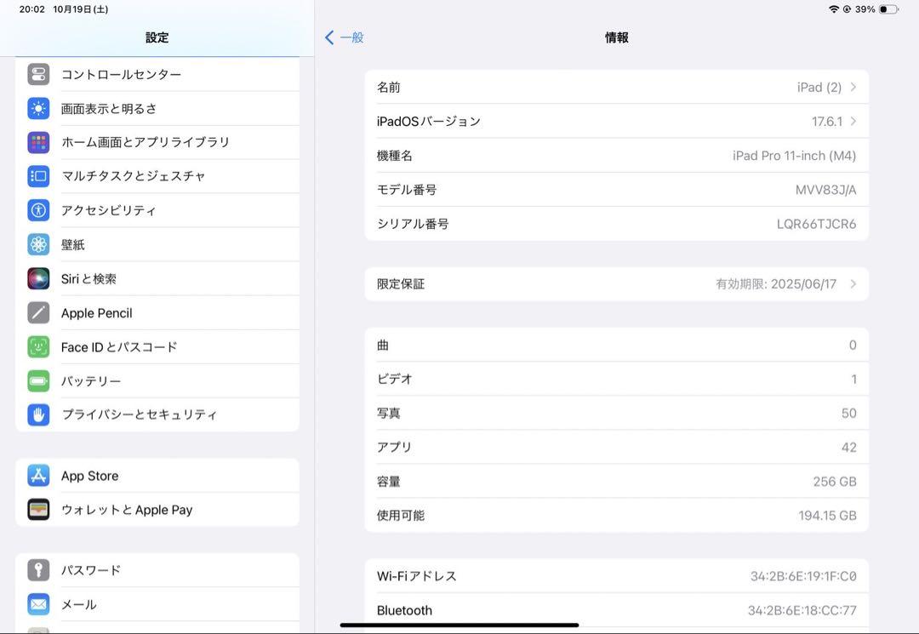Tap the status bar time 20:02
The height and width of the screenshot is (634, 919).
point(31,9)
